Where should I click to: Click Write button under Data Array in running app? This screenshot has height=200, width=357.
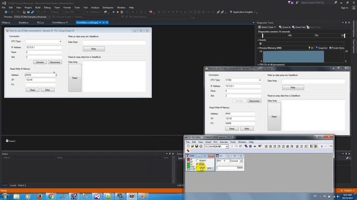coord(293,88)
